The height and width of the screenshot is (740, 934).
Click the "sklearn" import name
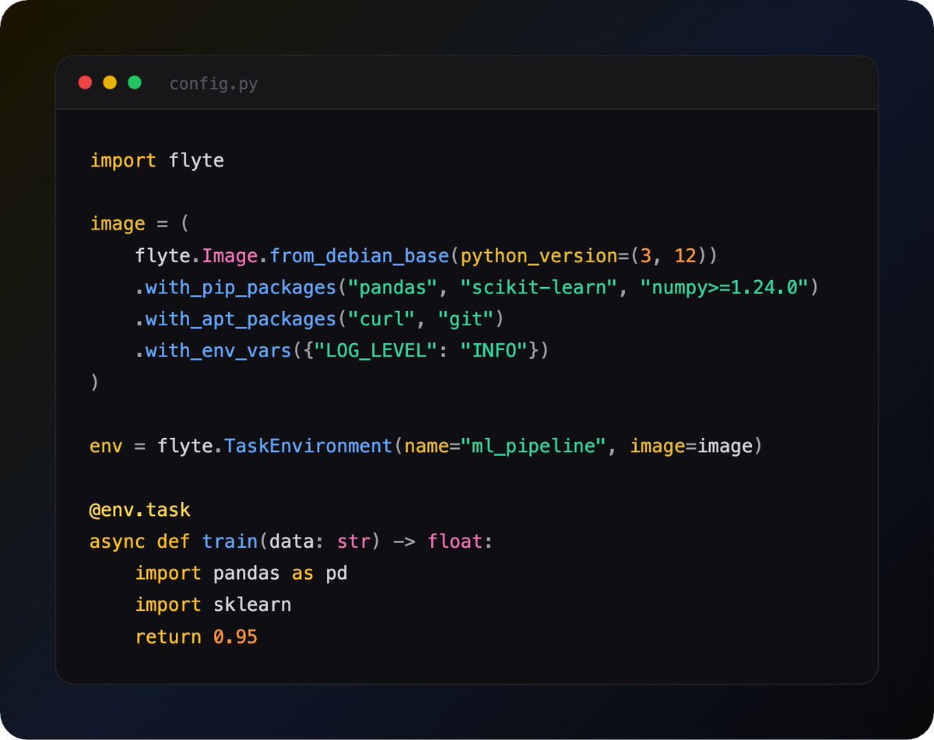click(x=252, y=605)
